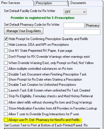This screenshot has width=104, height=129.
Task: Open the Prev Services tab
Action: point(11,3)
